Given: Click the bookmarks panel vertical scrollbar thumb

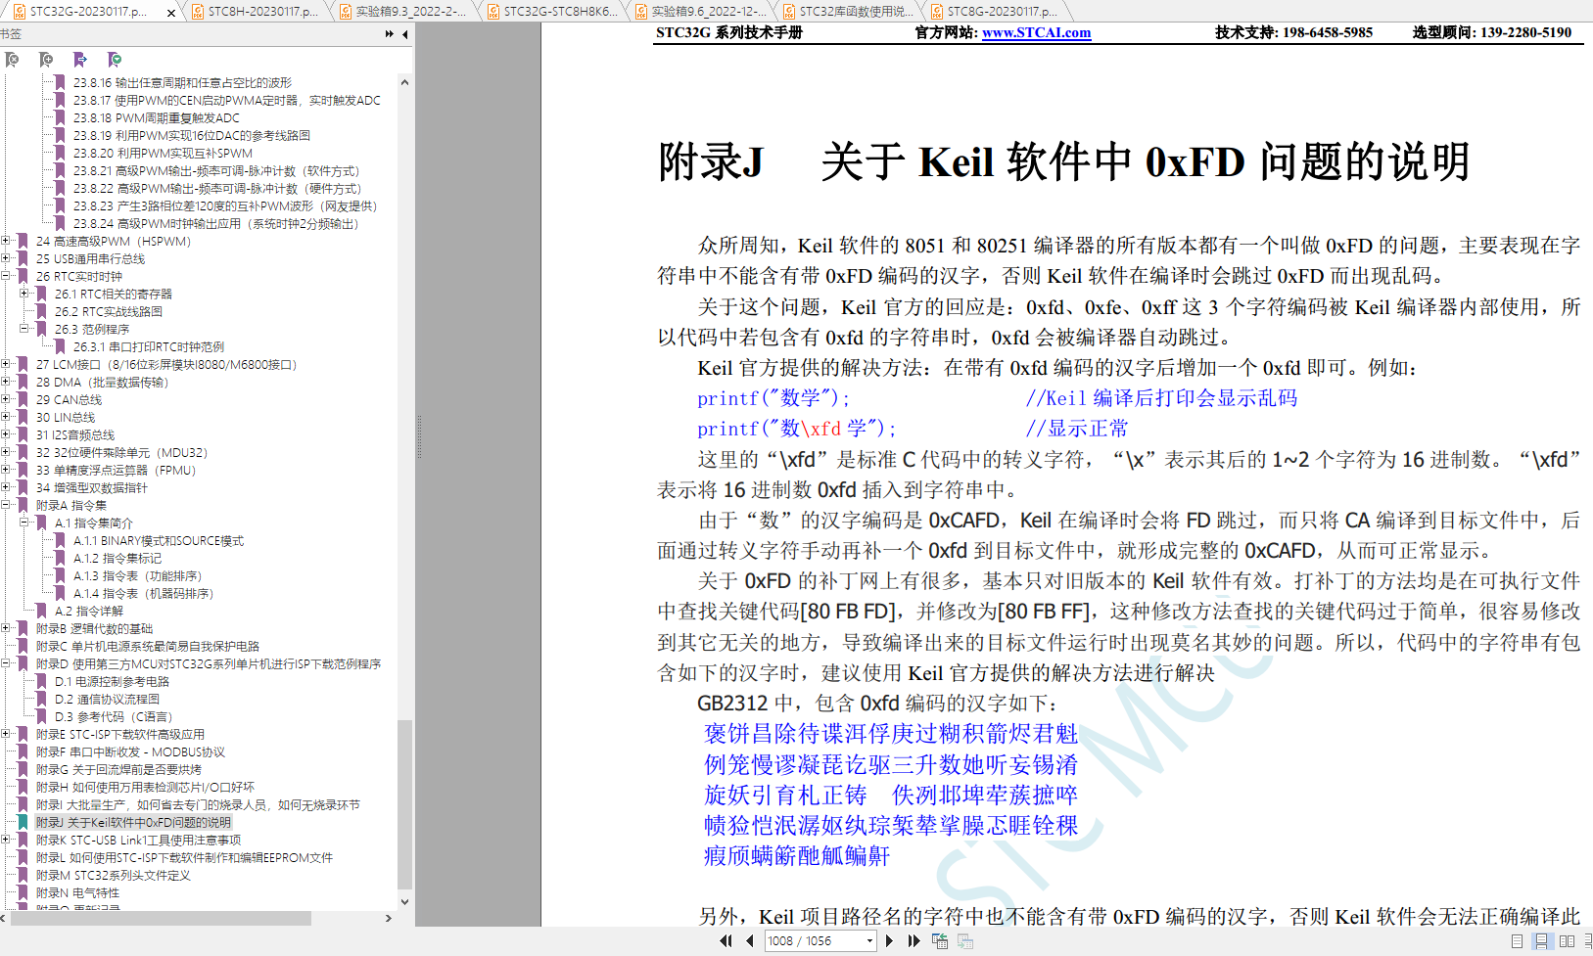Looking at the screenshot, I should pos(404,803).
